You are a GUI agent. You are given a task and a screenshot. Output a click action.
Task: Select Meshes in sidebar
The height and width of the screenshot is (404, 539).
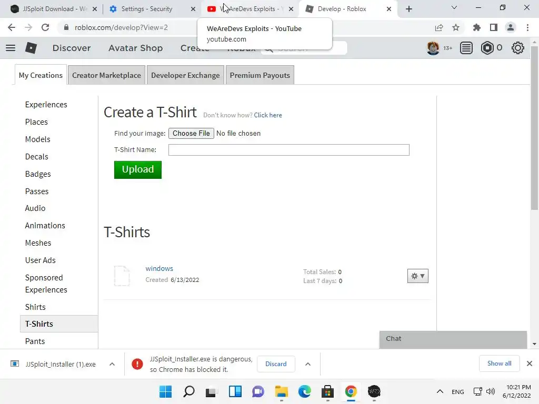[38, 243]
